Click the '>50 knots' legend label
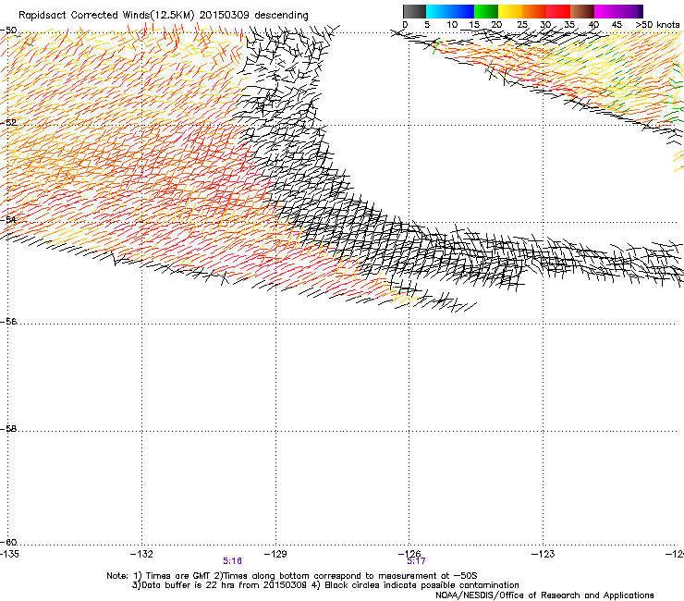Image resolution: width=684 pixels, height=601 pixels. coord(657,25)
